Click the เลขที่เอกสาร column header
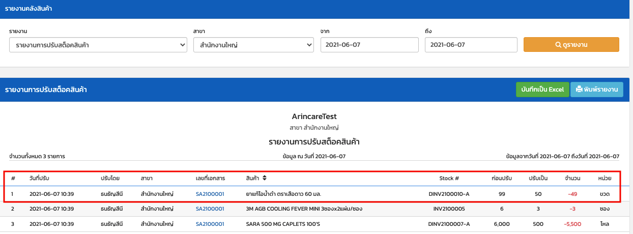The image size is (633, 234). point(211,179)
